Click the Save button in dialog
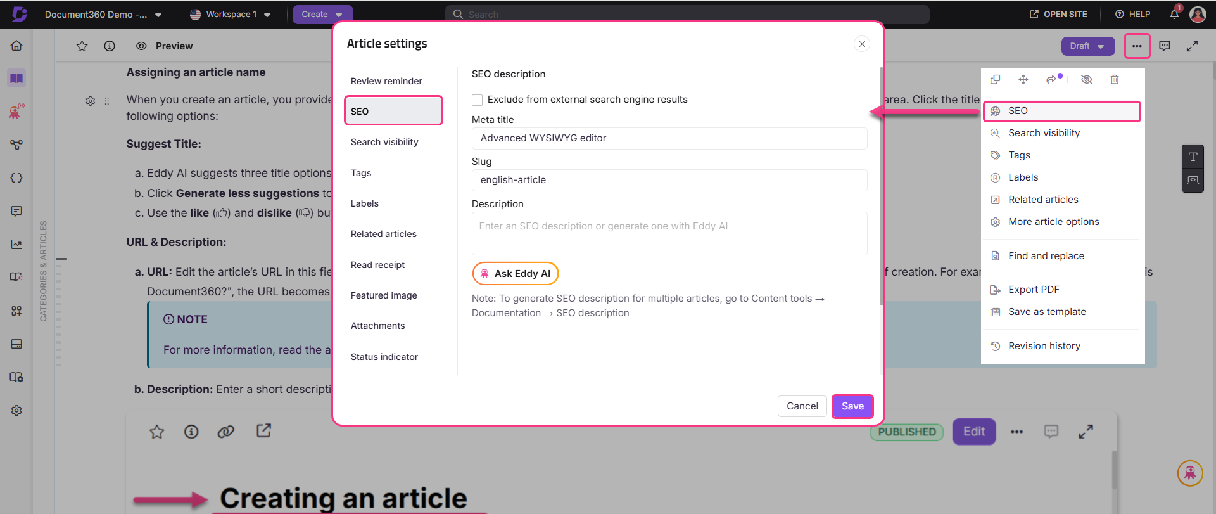 point(852,406)
